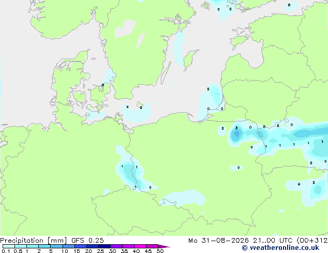Image resolution: width=328 pixels, height=253 pixels.
Task: Pick the 10–15 mm legend color swatch
Action: pyautogui.click(x=68, y=246)
